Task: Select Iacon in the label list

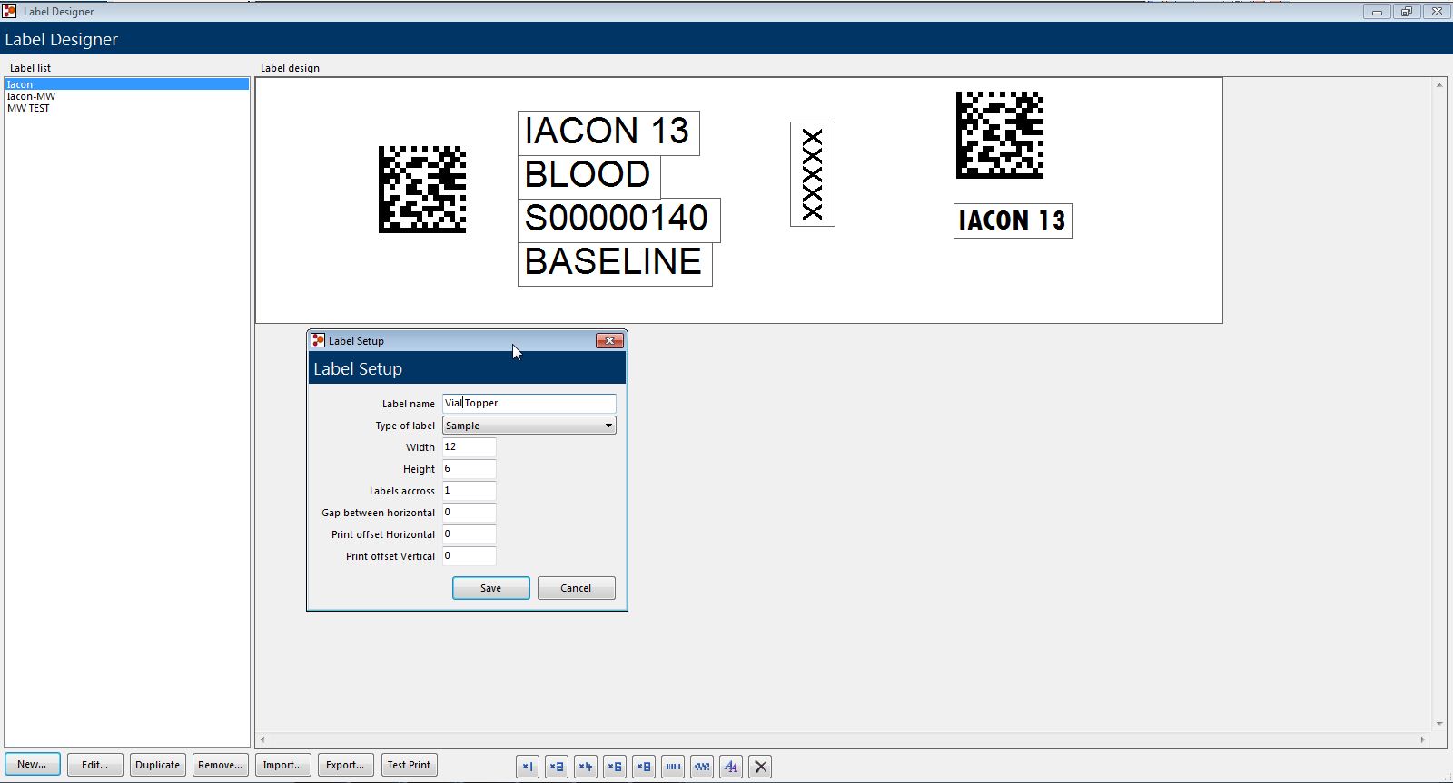Action: point(127,84)
